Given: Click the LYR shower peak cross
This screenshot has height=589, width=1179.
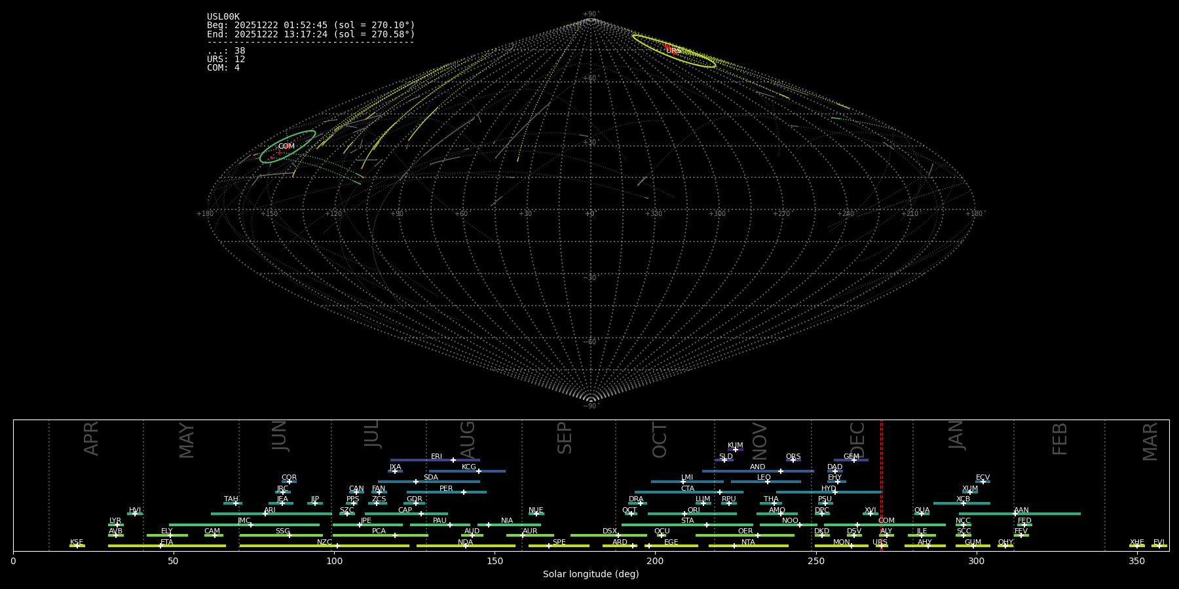Looking at the screenshot, I should tap(117, 525).
